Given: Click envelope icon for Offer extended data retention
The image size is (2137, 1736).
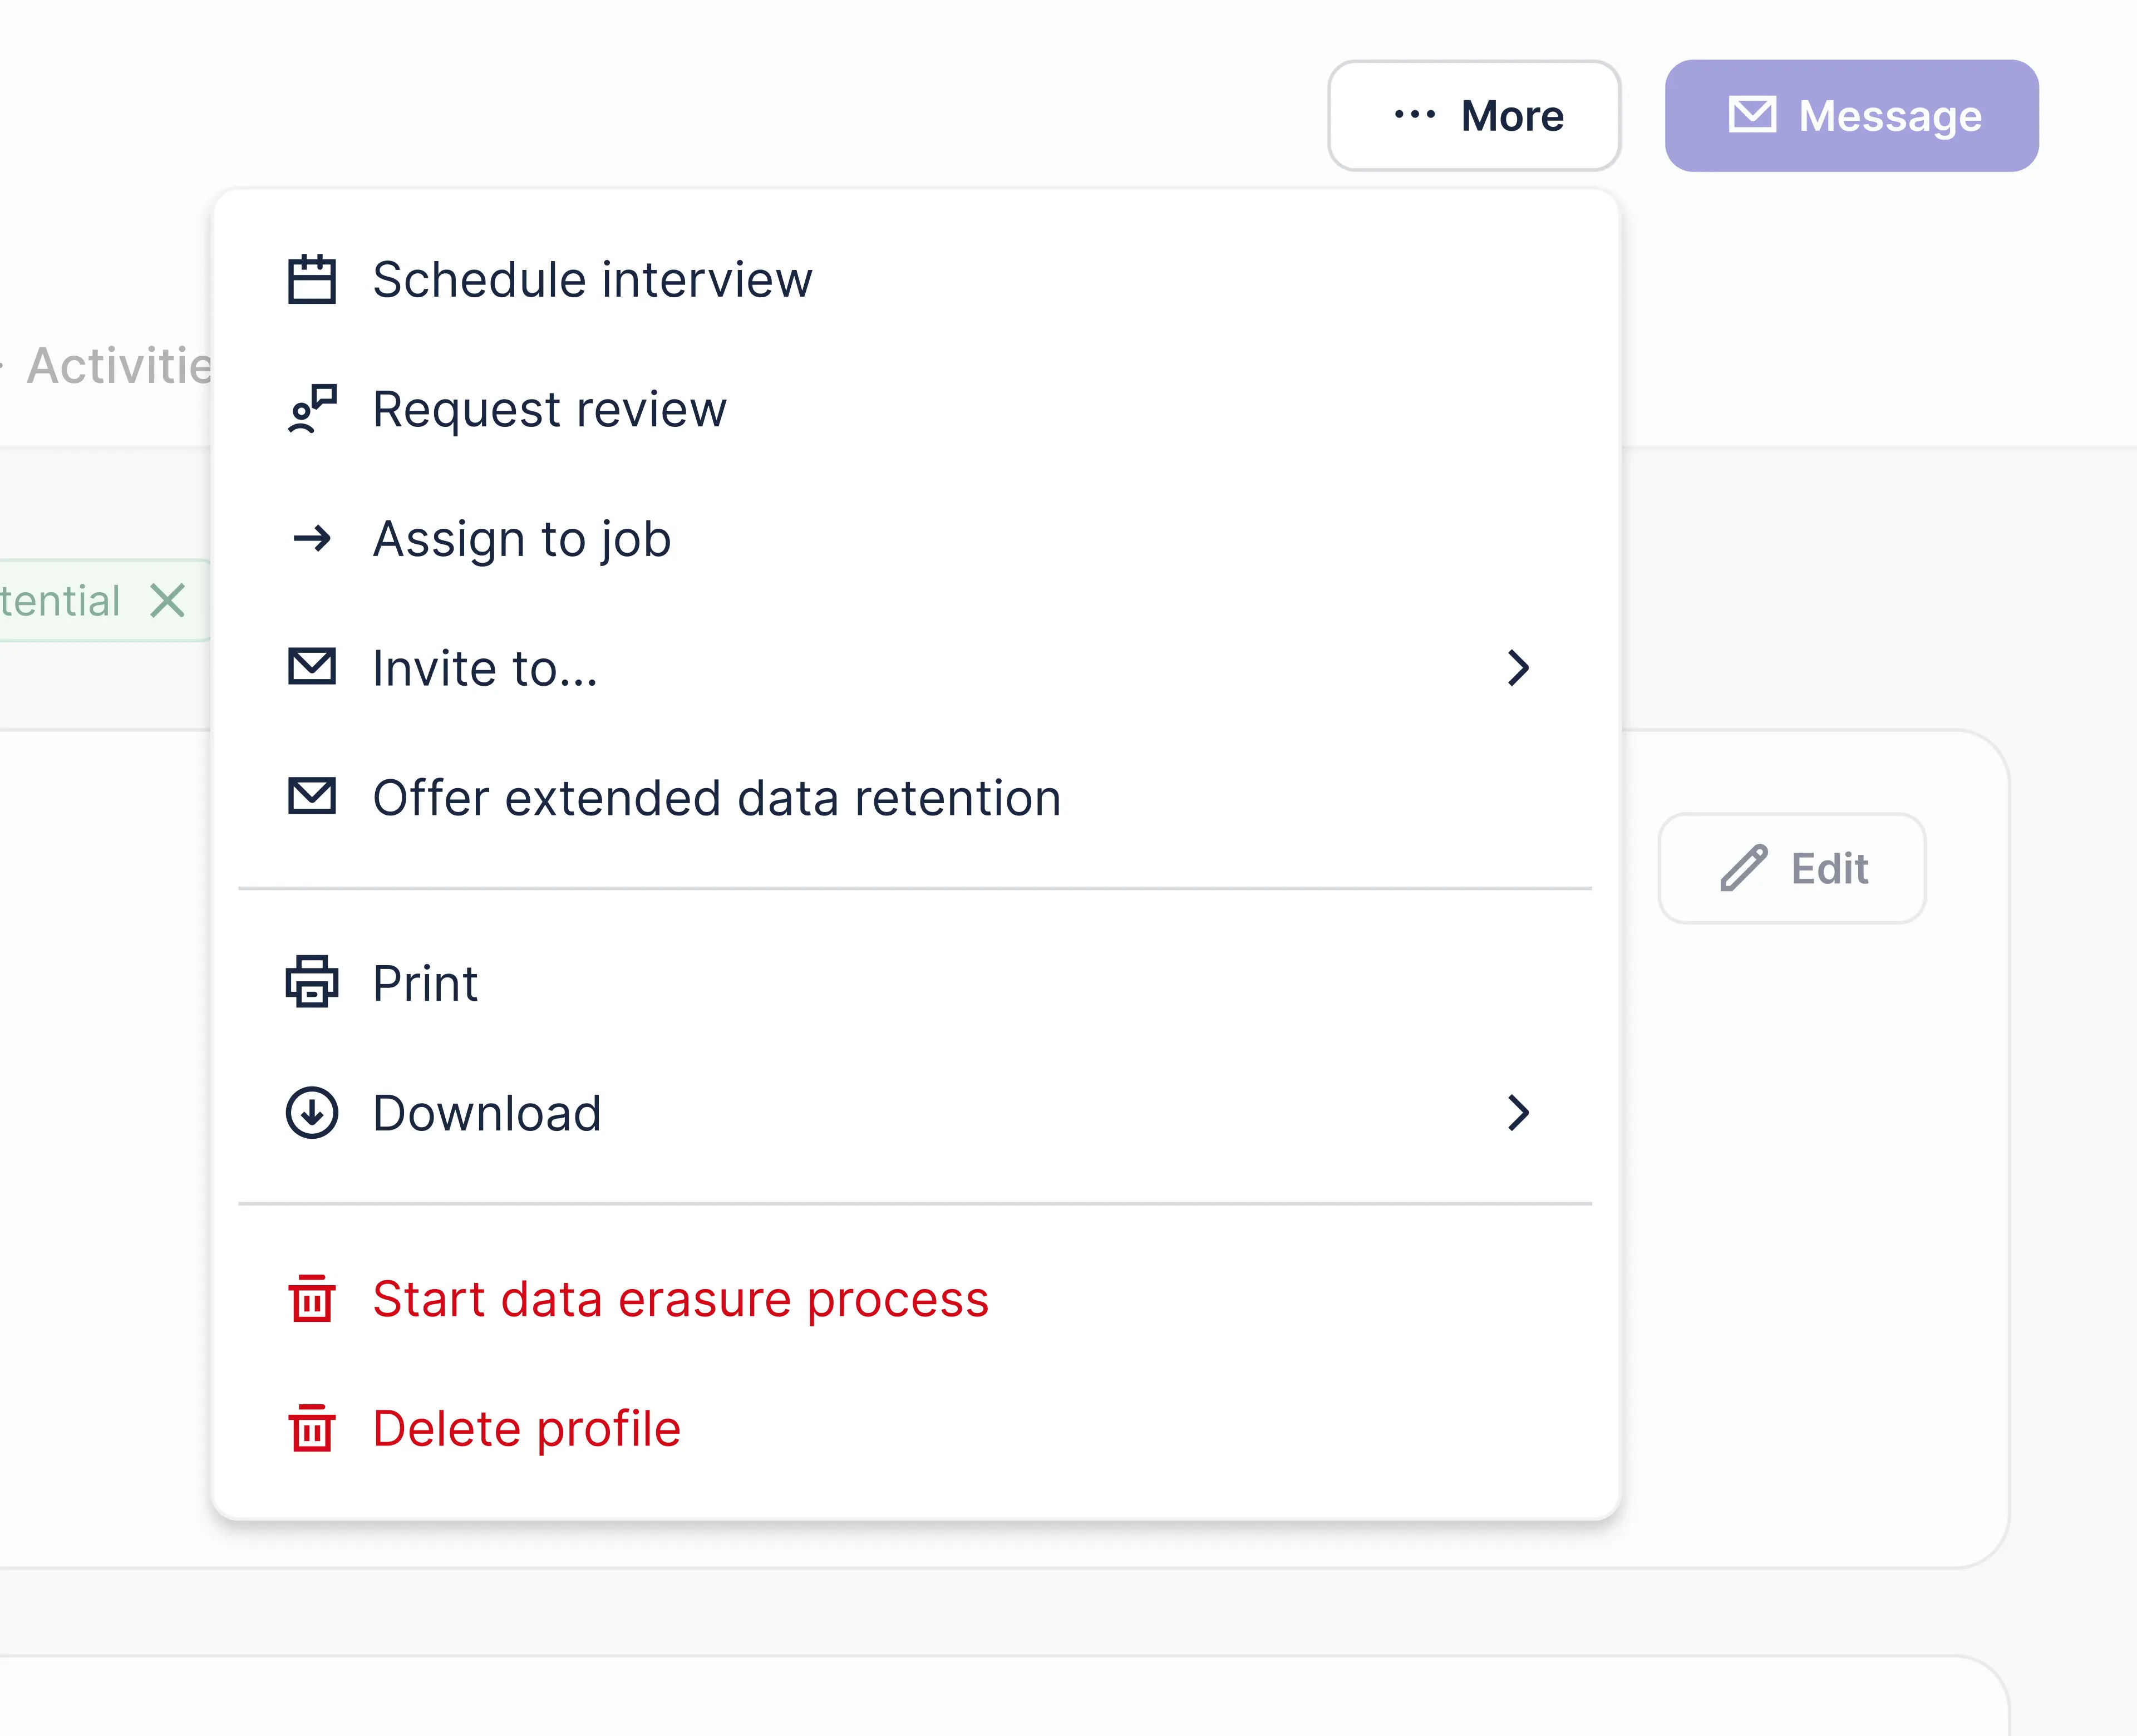Looking at the screenshot, I should pyautogui.click(x=312, y=796).
